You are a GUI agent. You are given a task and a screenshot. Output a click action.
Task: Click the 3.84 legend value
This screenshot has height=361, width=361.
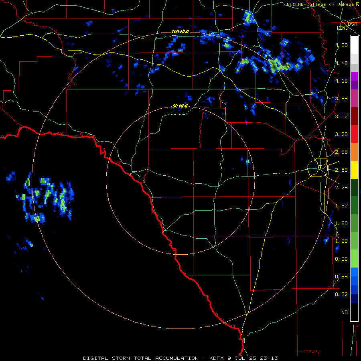(341, 99)
